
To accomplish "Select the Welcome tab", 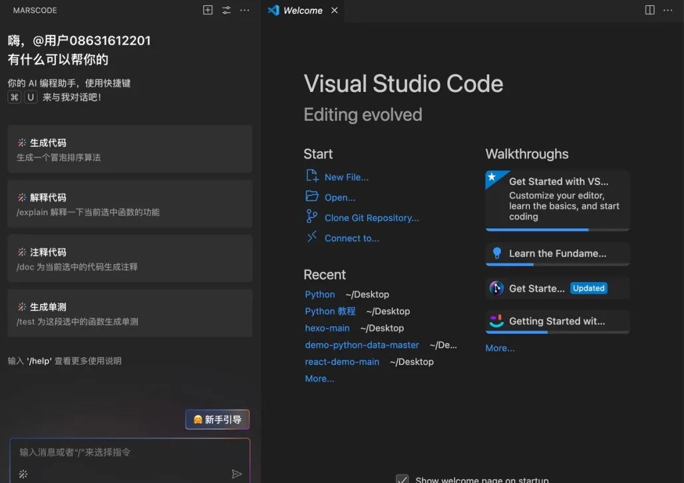I will pos(302,11).
